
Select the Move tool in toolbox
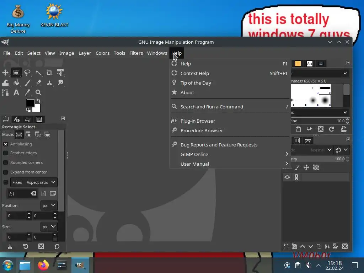(5, 73)
